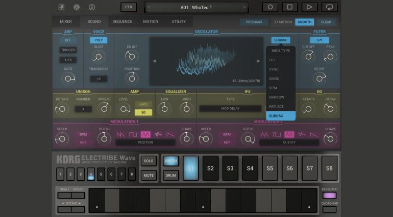The image size is (393, 217).
Task: Start recording with the Record button
Action: pyautogui.click(x=270, y=7)
